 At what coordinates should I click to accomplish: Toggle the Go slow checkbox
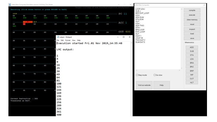tap(155, 75)
